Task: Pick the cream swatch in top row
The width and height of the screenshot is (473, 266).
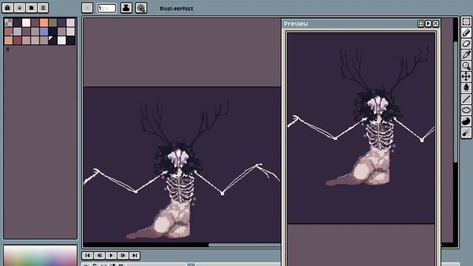Action: (27, 22)
